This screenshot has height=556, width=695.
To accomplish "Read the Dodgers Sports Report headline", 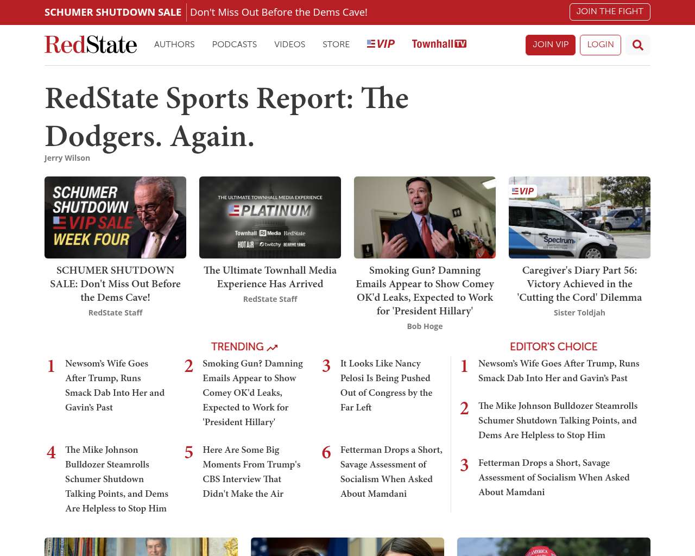I will [226, 117].
